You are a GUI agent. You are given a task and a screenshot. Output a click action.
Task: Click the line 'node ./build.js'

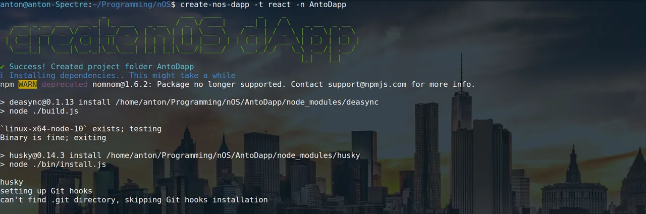[x=39, y=111]
